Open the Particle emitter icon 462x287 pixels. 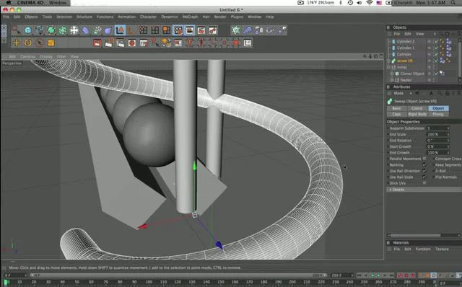[97, 30]
